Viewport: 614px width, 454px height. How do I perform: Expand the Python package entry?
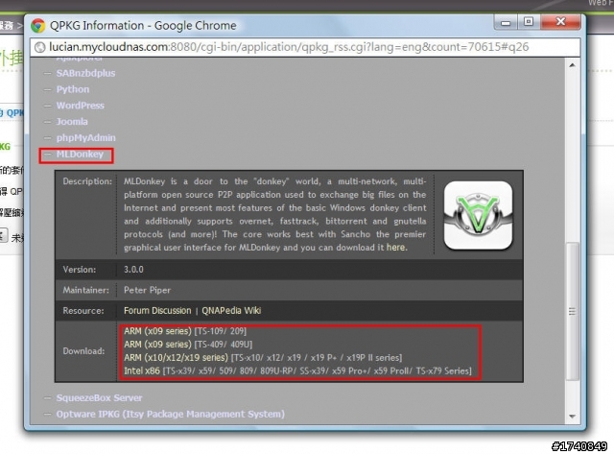click(x=73, y=89)
